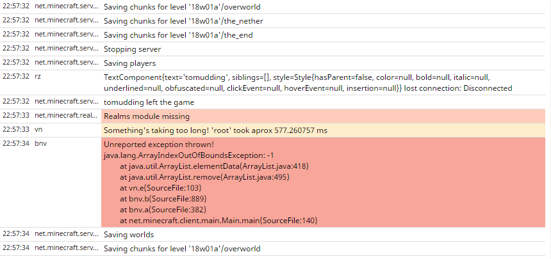The width and height of the screenshot is (551, 259).
Task: Click the TextComponent lost connection message
Action: click(x=308, y=82)
